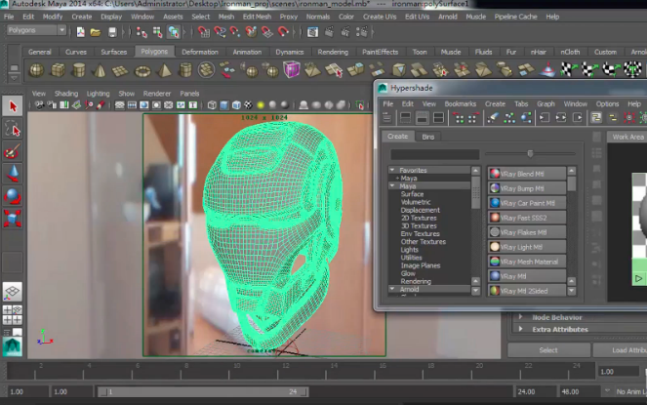Toggle resolution gate in viewport toolbar

[144, 105]
